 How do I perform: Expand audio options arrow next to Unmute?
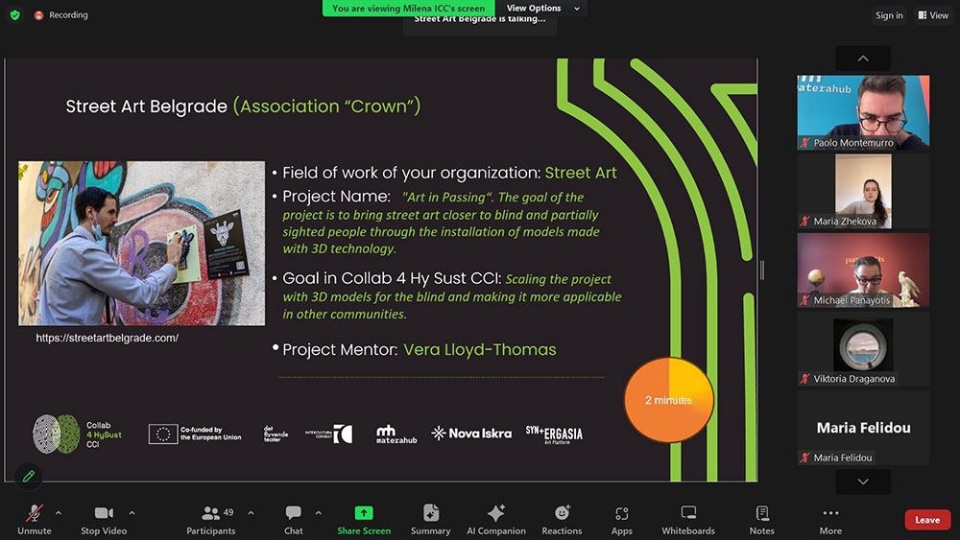(x=59, y=512)
